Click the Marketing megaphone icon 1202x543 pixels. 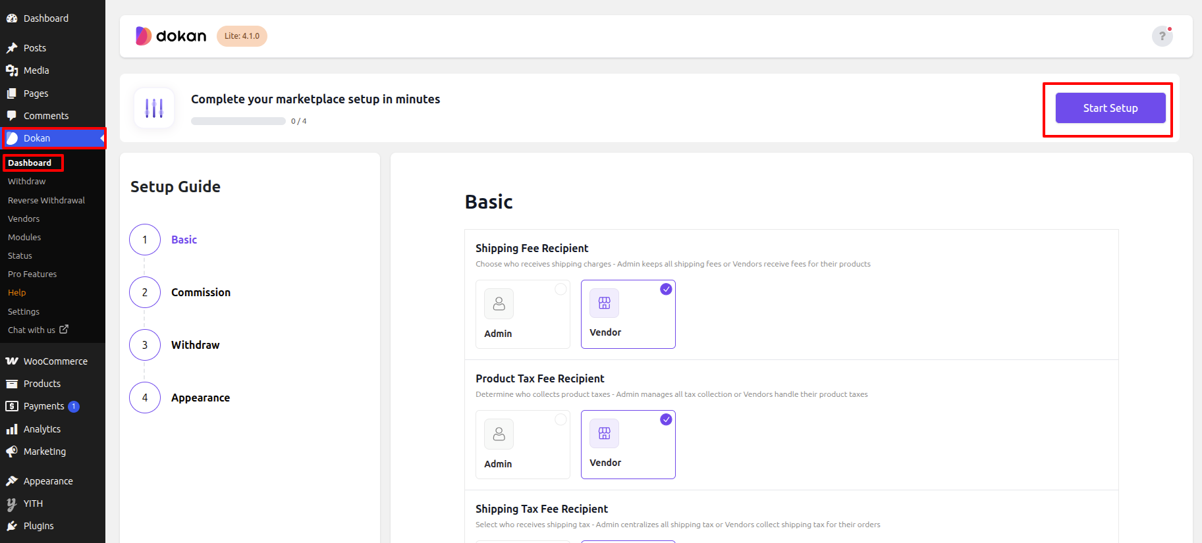pos(12,452)
